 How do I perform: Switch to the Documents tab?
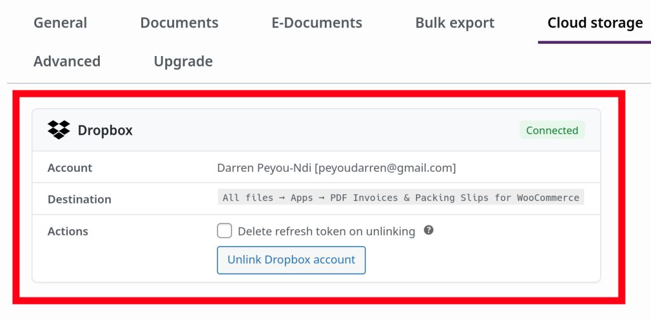pyautogui.click(x=179, y=23)
